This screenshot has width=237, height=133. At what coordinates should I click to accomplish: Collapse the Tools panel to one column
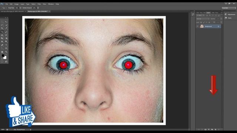click(6, 17)
